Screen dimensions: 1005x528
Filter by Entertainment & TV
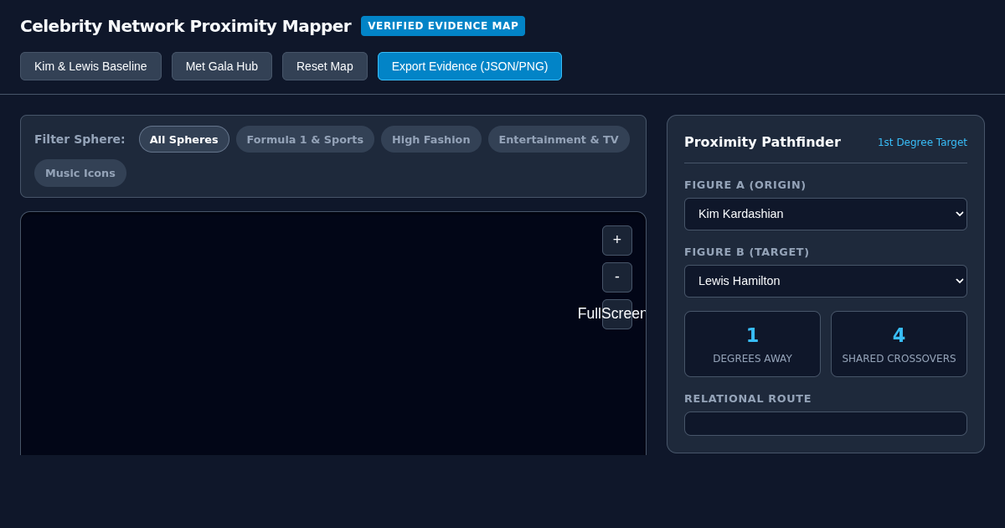pyautogui.click(x=559, y=139)
